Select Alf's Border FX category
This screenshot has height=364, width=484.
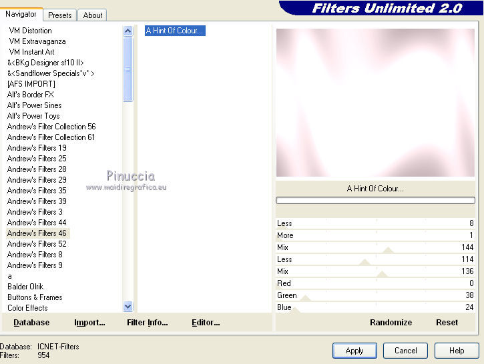(30, 95)
